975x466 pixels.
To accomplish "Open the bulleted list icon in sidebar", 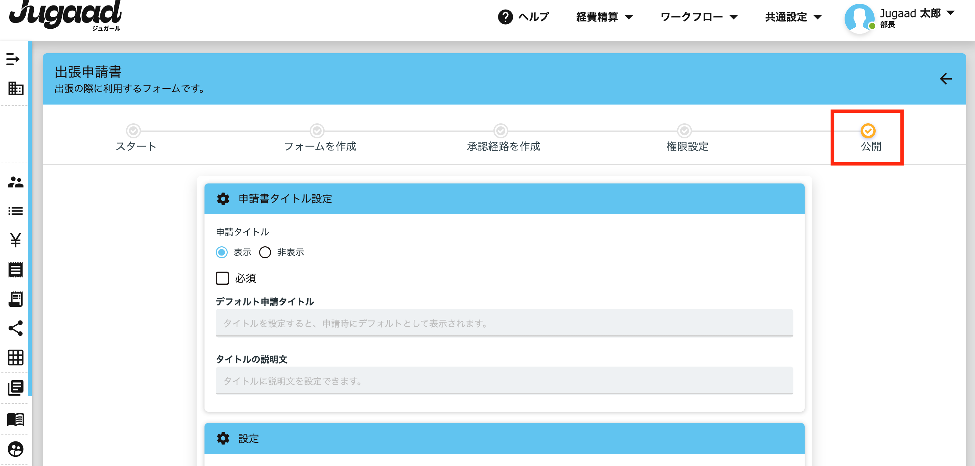I will [15, 211].
